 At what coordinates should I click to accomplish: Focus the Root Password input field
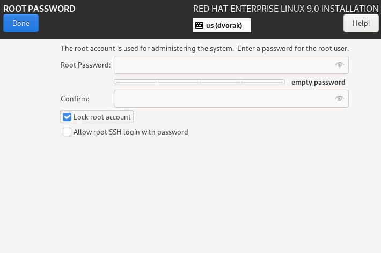[x=223, y=65]
